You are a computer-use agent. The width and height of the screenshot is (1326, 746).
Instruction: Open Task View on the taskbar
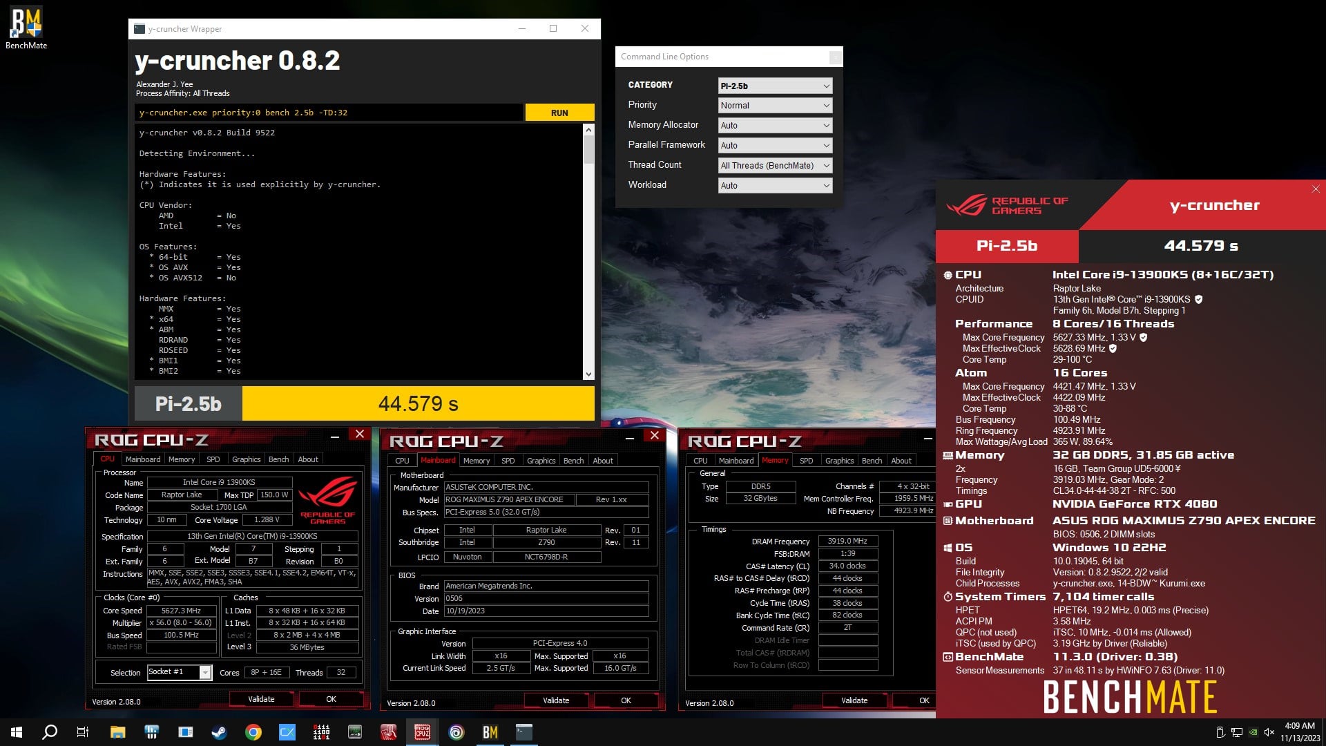83,732
